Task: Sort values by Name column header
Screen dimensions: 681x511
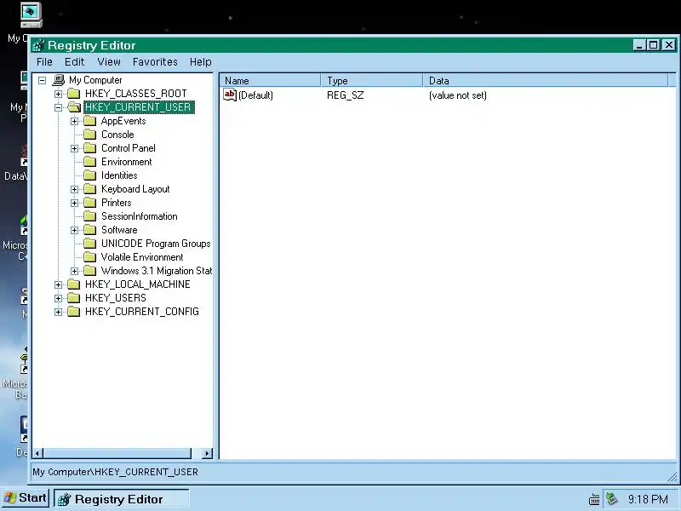Action: [x=271, y=80]
